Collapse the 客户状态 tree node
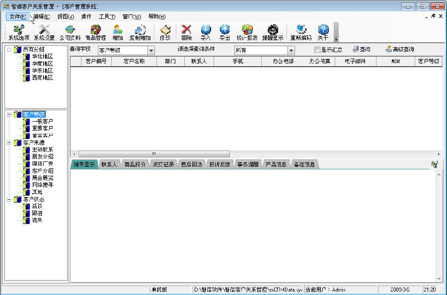The height and width of the screenshot is (295, 447). 9,200
